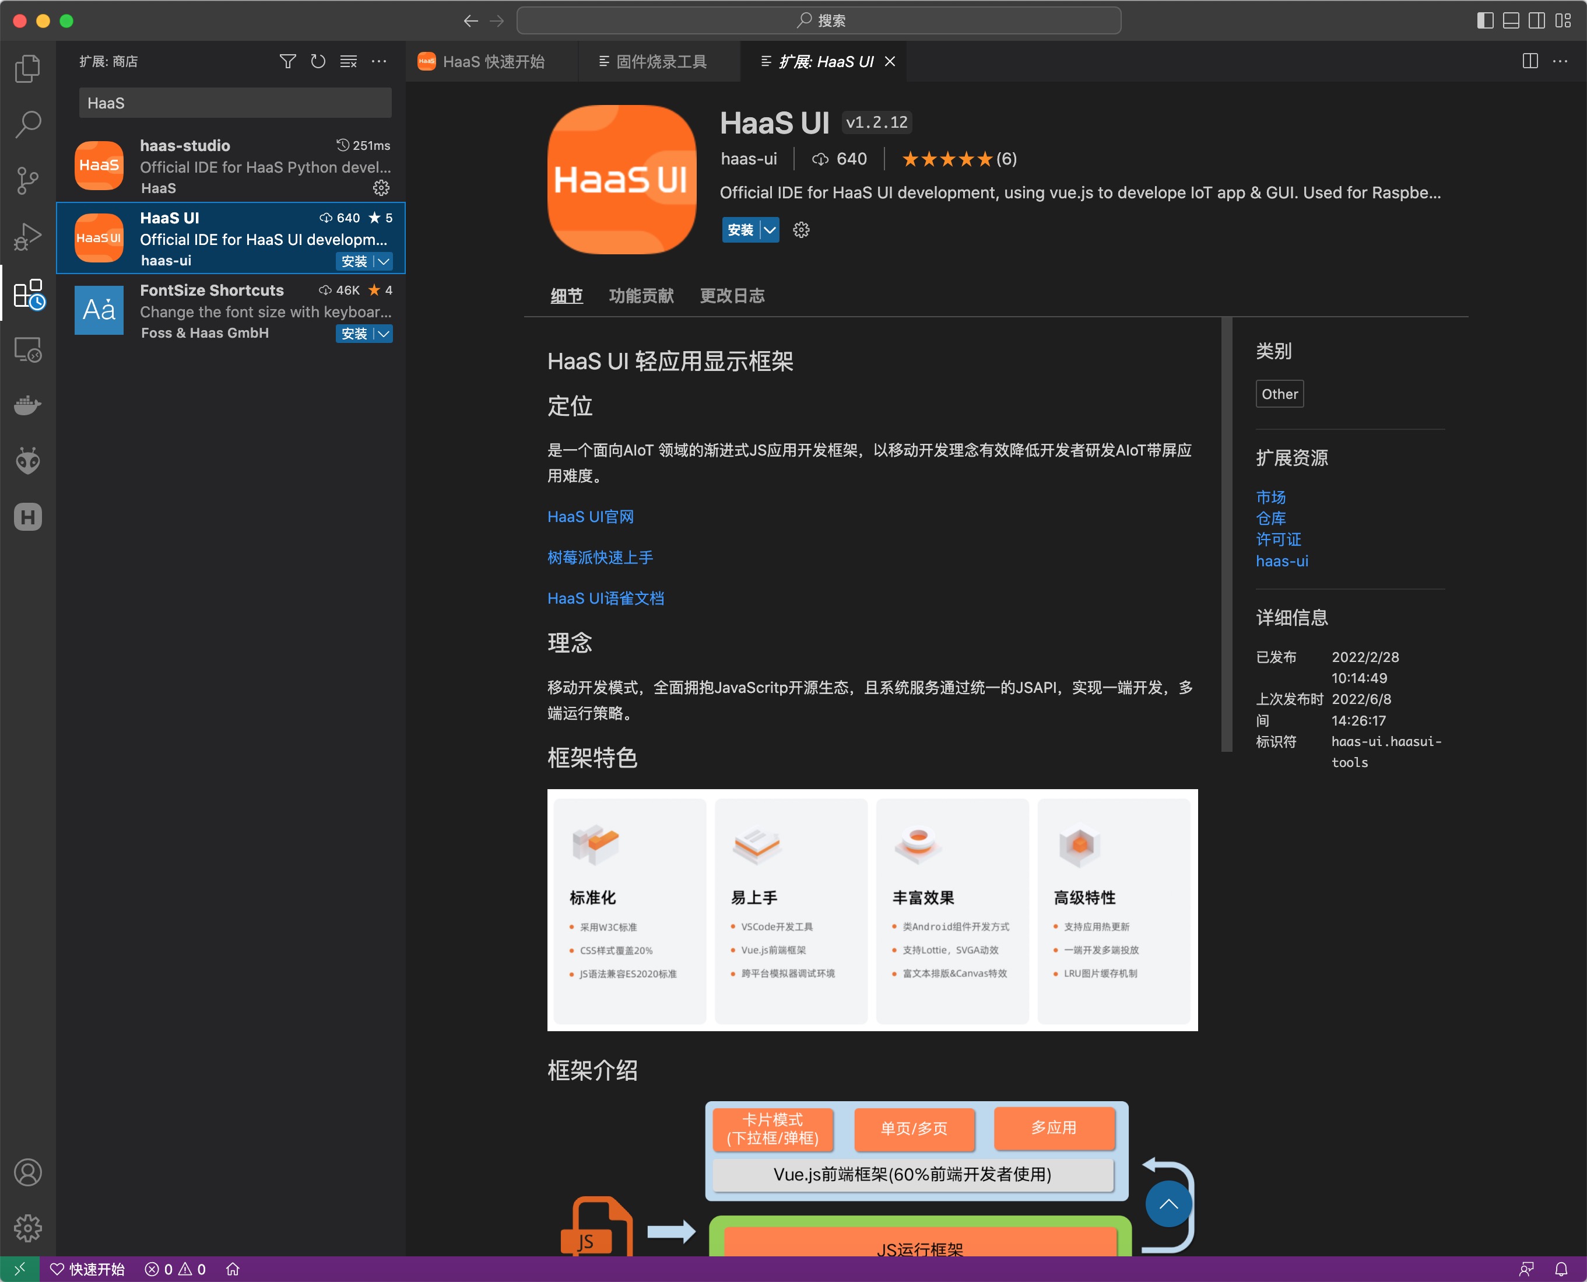Open editor more actions menu
Image resolution: width=1587 pixels, height=1282 pixels.
coord(1560,61)
